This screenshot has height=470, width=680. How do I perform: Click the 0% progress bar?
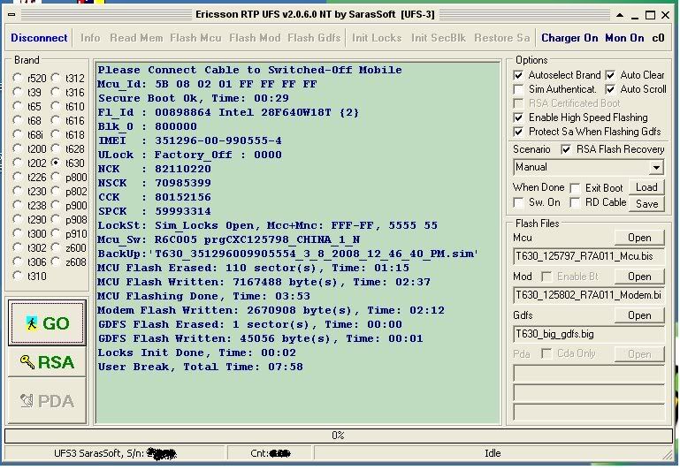pyautogui.click(x=339, y=436)
